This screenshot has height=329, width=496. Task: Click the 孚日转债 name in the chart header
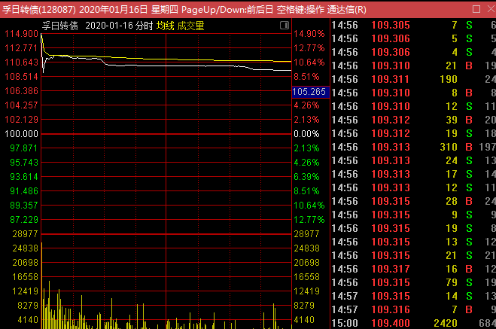[59, 26]
